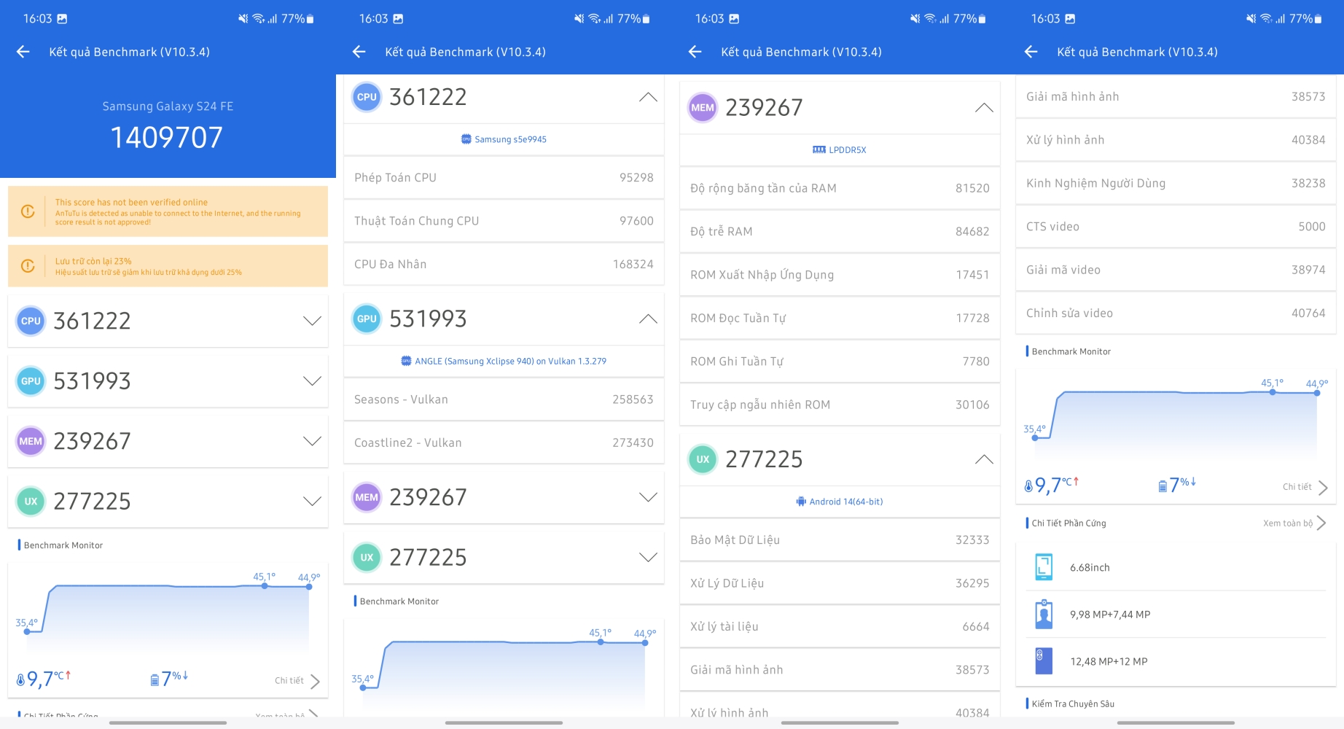This screenshot has width=1344, height=729.
Task: Tap the MEM badge above the LPDDR5X label
Action: point(703,108)
